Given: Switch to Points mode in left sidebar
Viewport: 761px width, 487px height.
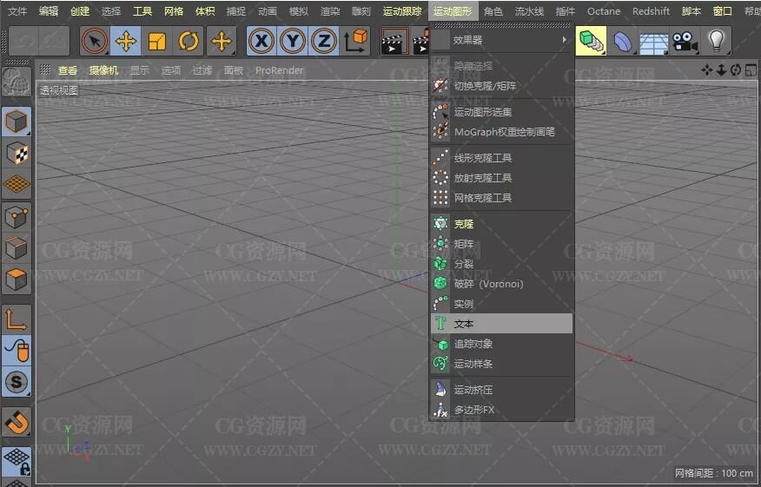Looking at the screenshot, I should pyautogui.click(x=17, y=216).
